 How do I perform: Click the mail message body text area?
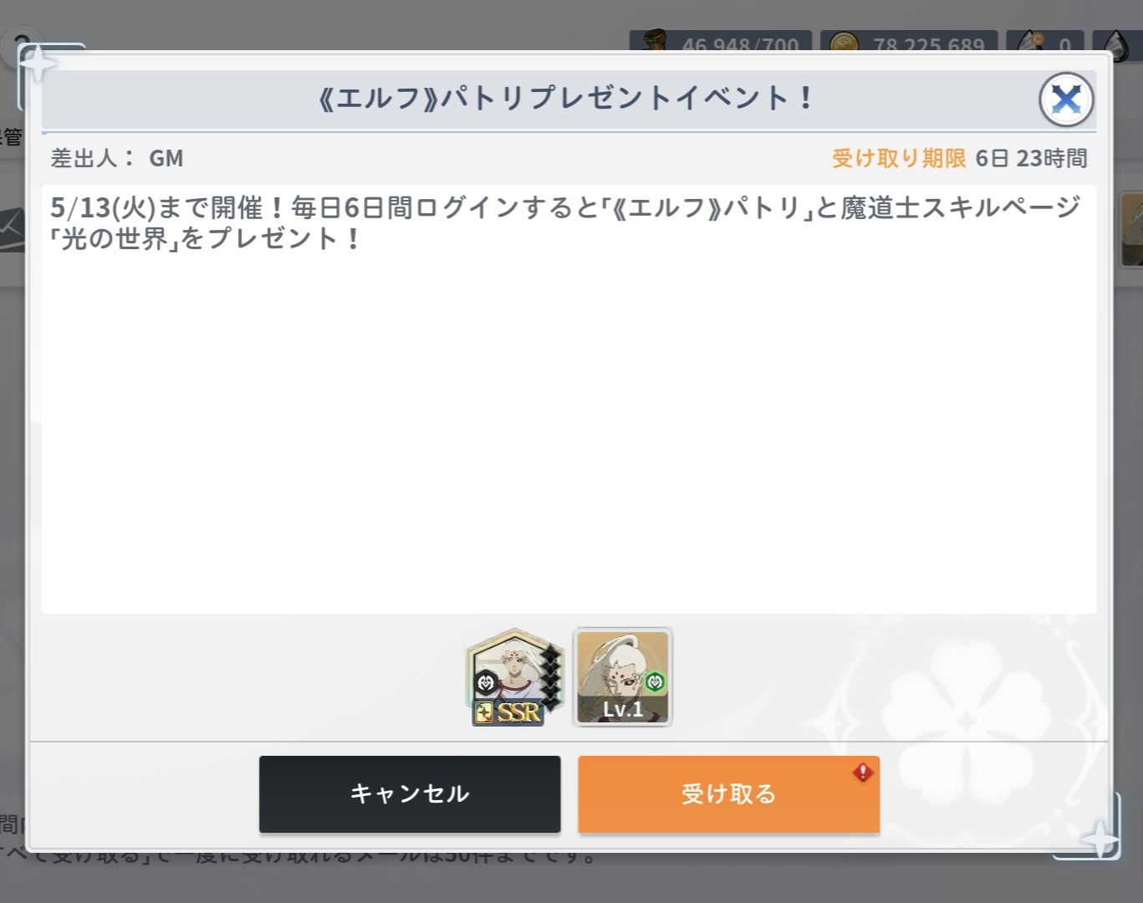coord(569,399)
